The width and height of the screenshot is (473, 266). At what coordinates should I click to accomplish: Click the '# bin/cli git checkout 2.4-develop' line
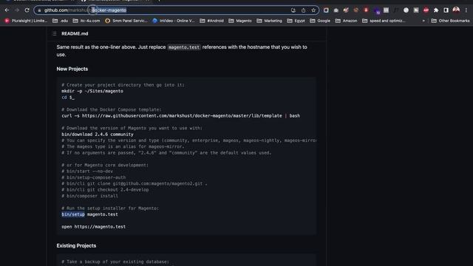(x=105, y=190)
